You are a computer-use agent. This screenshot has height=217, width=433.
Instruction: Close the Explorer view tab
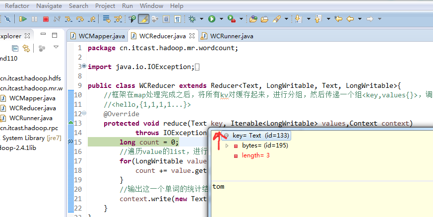point(27,36)
